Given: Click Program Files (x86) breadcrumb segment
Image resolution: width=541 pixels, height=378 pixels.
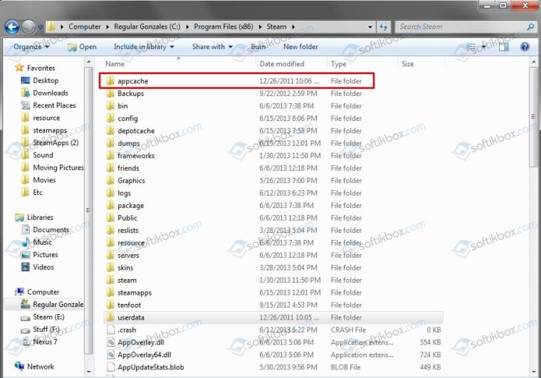Looking at the screenshot, I should tap(224, 26).
